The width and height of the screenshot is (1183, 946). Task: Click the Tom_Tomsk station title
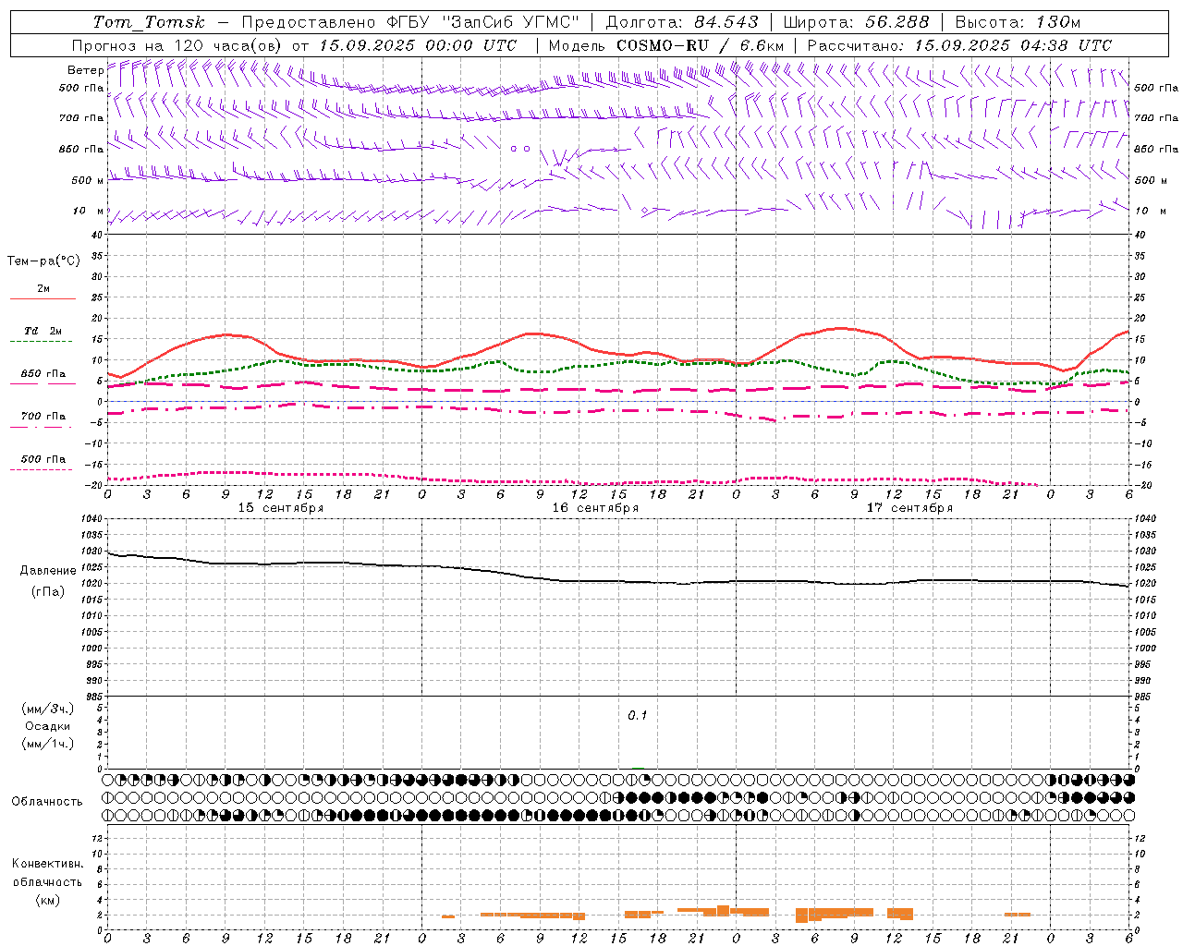point(149,22)
